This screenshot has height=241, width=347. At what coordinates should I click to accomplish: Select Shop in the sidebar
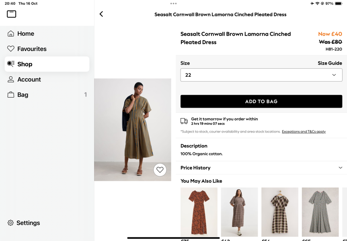(x=47, y=64)
